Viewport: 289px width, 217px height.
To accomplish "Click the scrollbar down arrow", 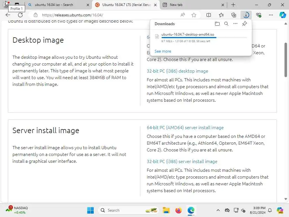I will coord(286,199).
